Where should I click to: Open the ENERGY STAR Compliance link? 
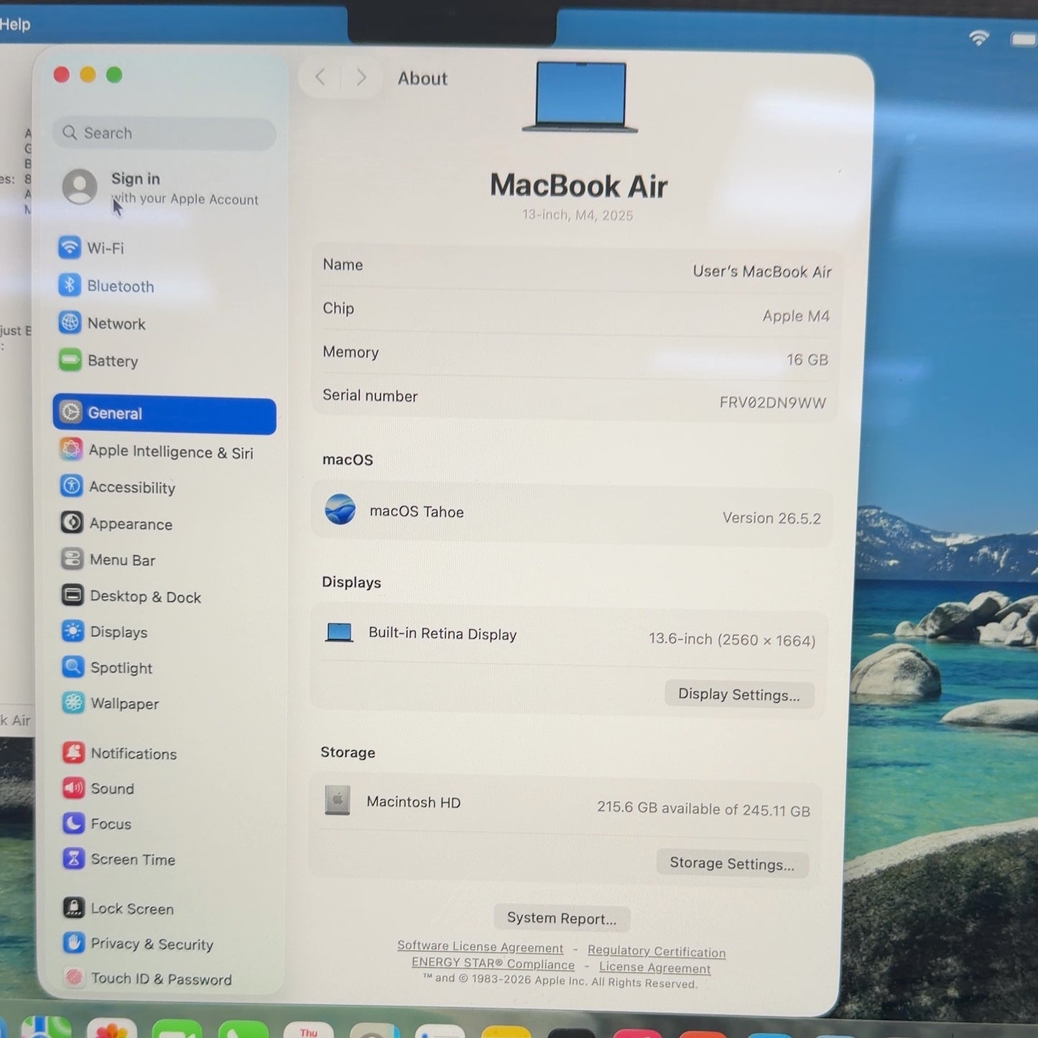coord(493,963)
